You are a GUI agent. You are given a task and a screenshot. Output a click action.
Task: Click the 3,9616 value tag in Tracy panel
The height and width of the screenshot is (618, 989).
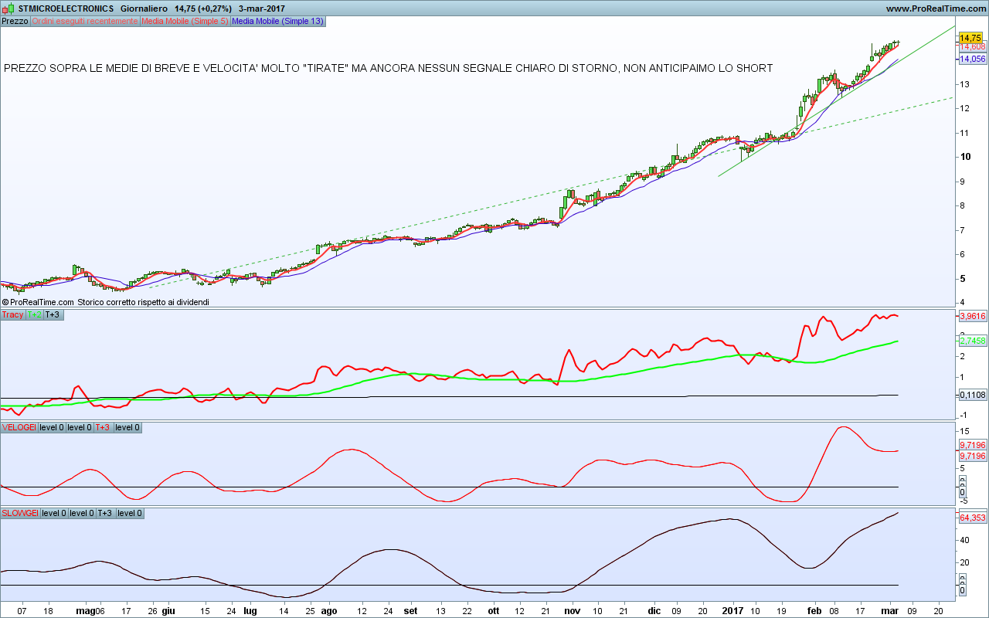pos(972,316)
